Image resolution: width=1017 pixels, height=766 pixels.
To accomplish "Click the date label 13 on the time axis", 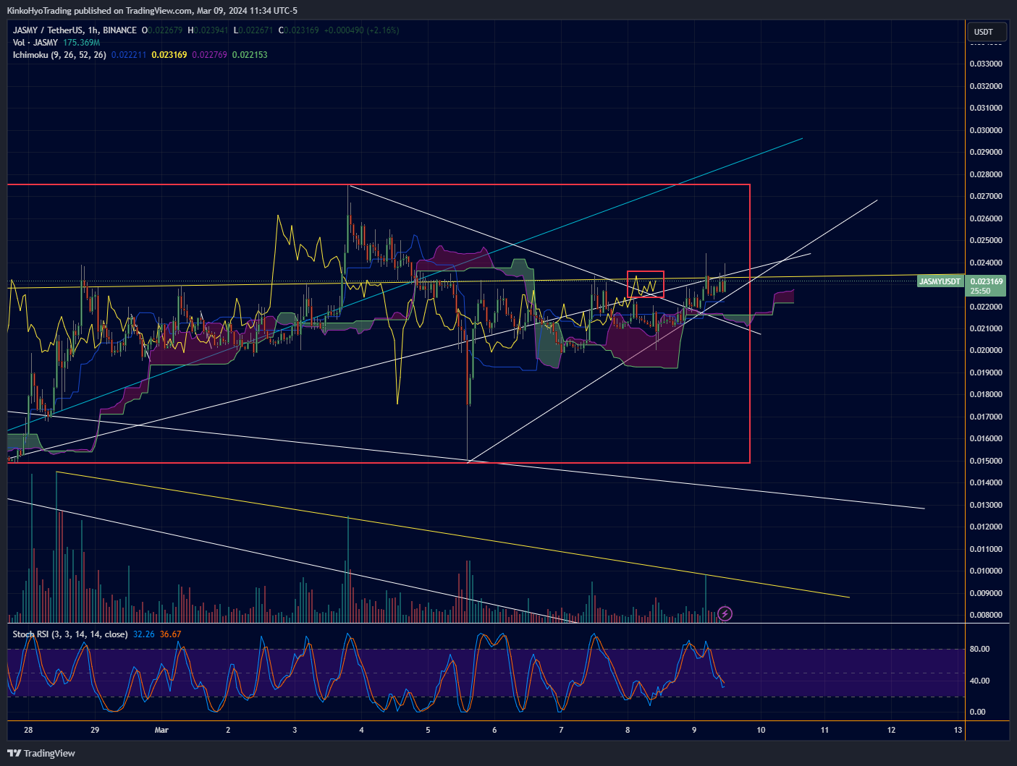I will click(x=958, y=730).
